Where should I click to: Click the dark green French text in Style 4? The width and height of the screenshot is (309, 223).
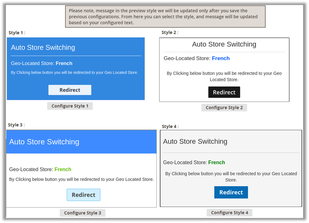217,162
